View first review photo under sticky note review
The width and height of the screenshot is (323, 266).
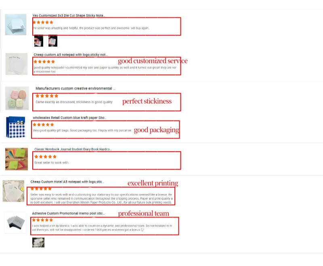coord(38,41)
